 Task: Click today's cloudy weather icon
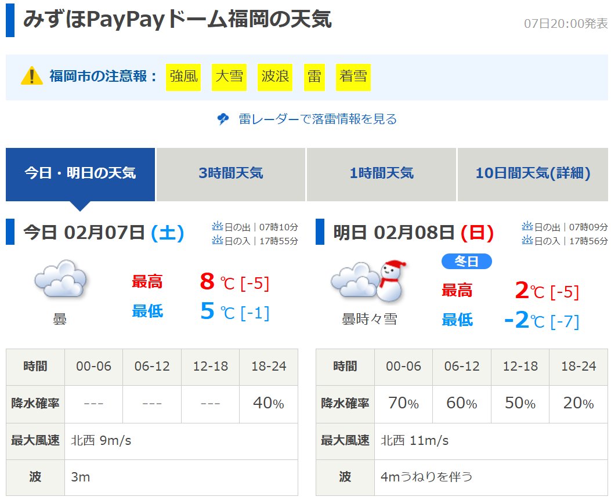pyautogui.click(x=60, y=279)
